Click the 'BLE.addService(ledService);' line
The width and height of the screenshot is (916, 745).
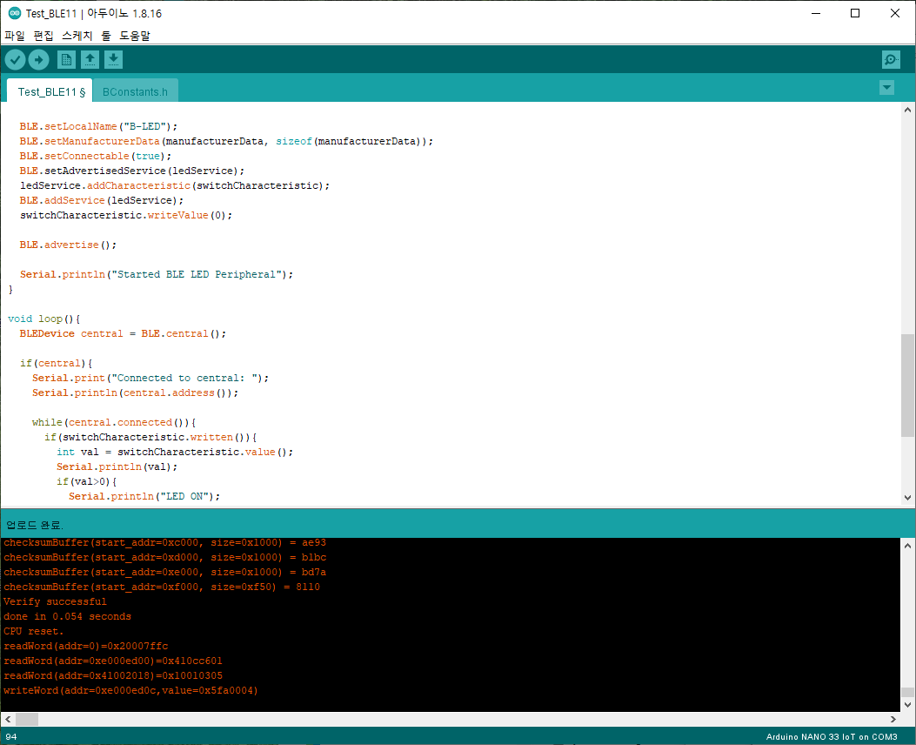point(101,200)
